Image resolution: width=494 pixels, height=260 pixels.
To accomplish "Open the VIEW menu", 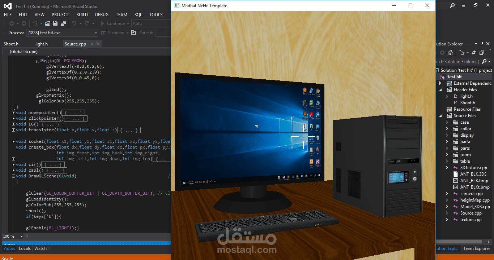I will tap(40, 15).
